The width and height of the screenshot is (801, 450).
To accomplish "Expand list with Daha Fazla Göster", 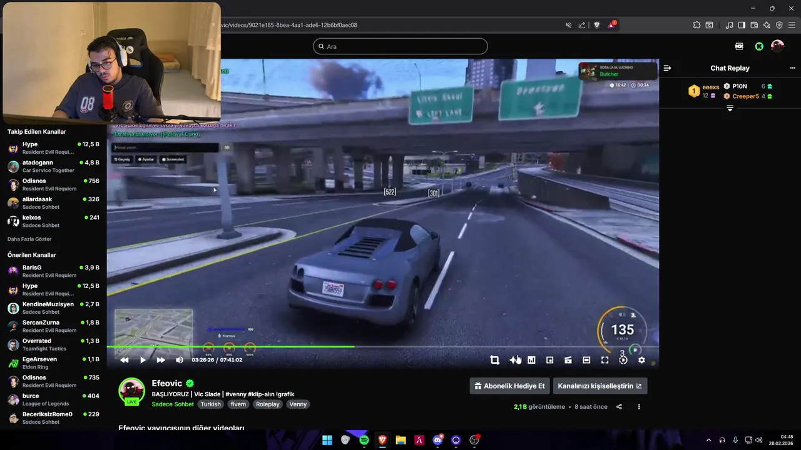I will [x=29, y=239].
